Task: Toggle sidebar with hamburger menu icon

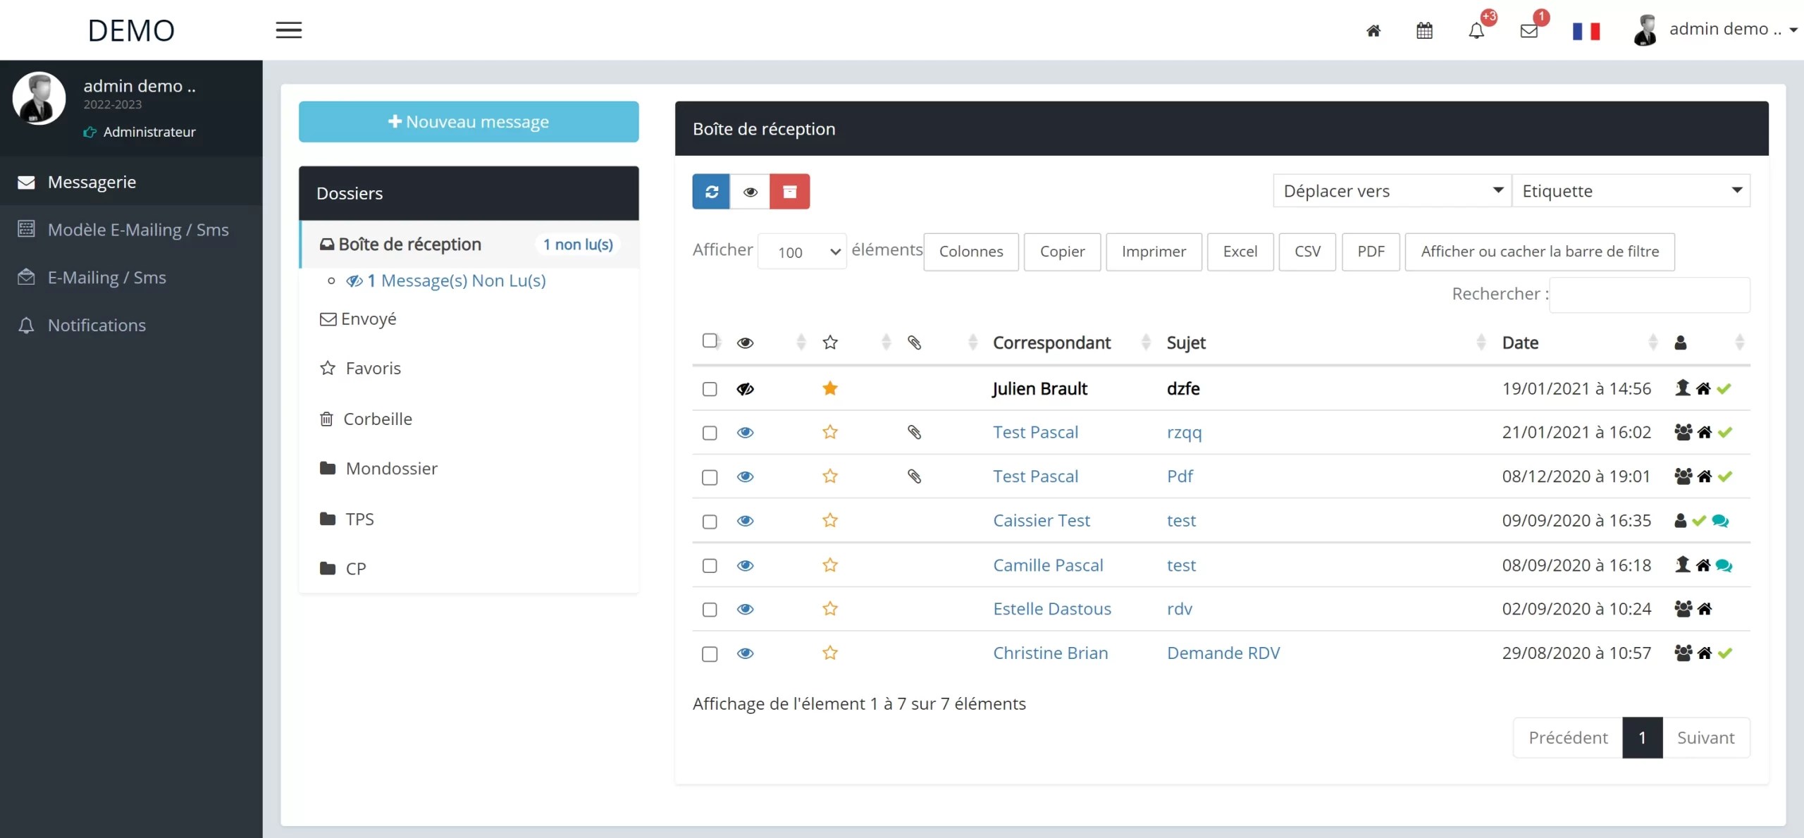Action: [288, 30]
